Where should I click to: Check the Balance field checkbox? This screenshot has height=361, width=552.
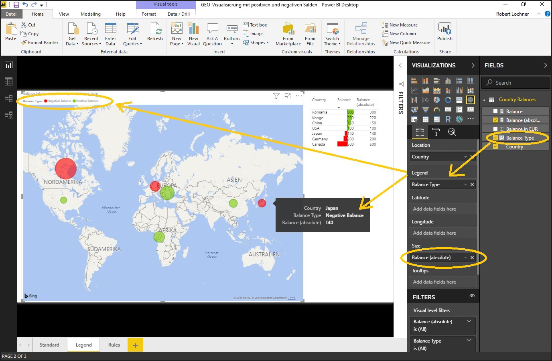[x=495, y=112]
